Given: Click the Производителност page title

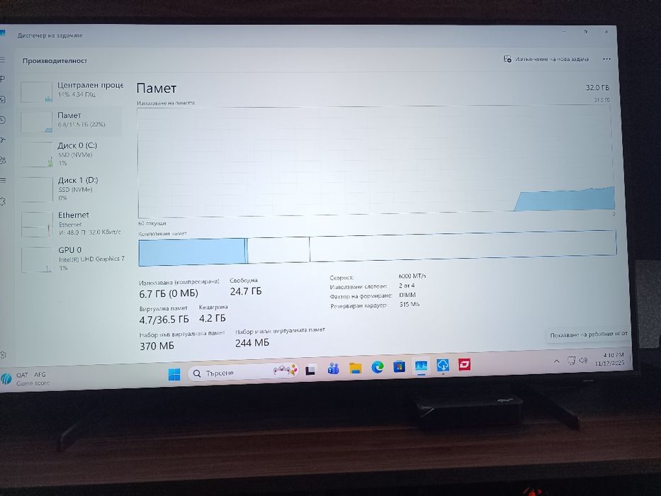Looking at the screenshot, I should [55, 61].
